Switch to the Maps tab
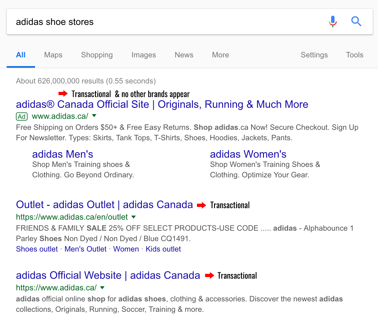Screen dimensions: 378x326 (x=53, y=55)
